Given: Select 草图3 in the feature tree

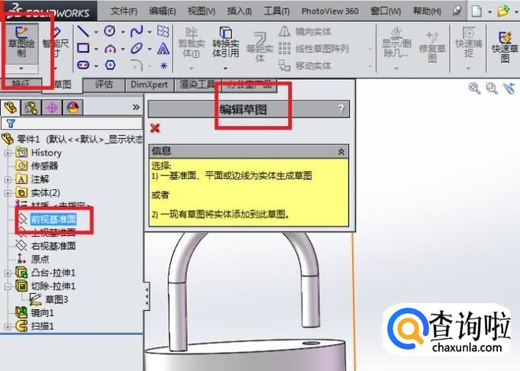Looking at the screenshot, I should coord(57,300).
